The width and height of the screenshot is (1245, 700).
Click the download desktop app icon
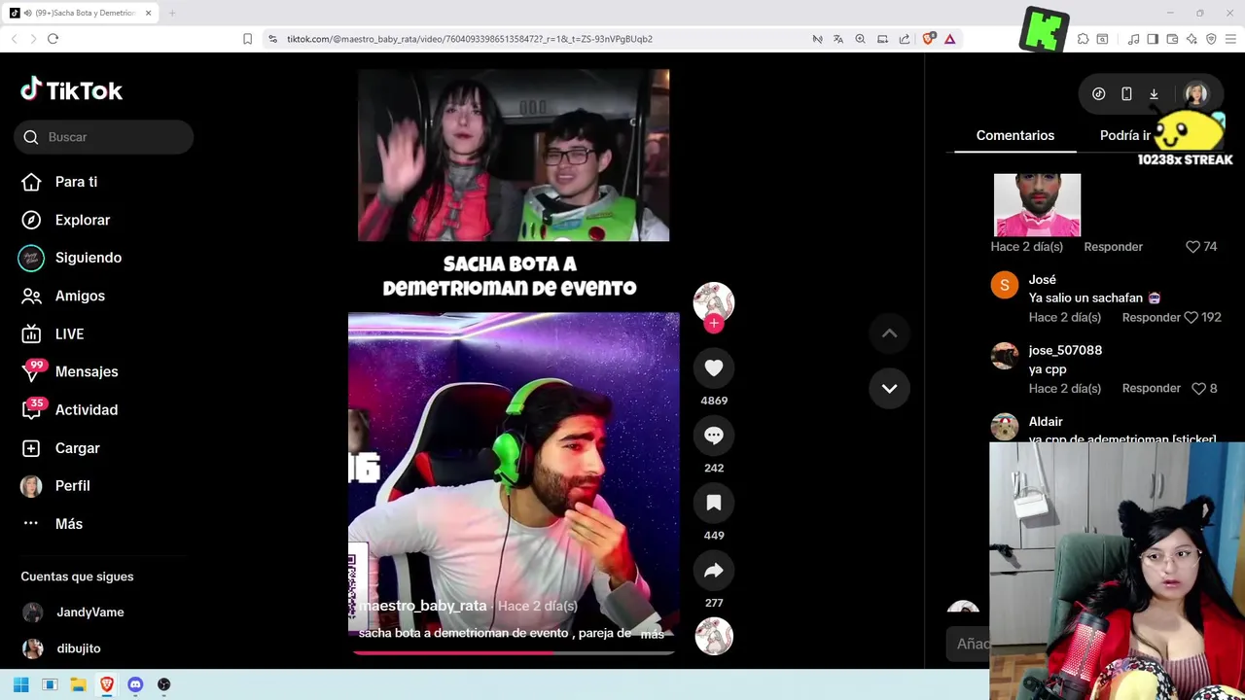pos(1154,94)
